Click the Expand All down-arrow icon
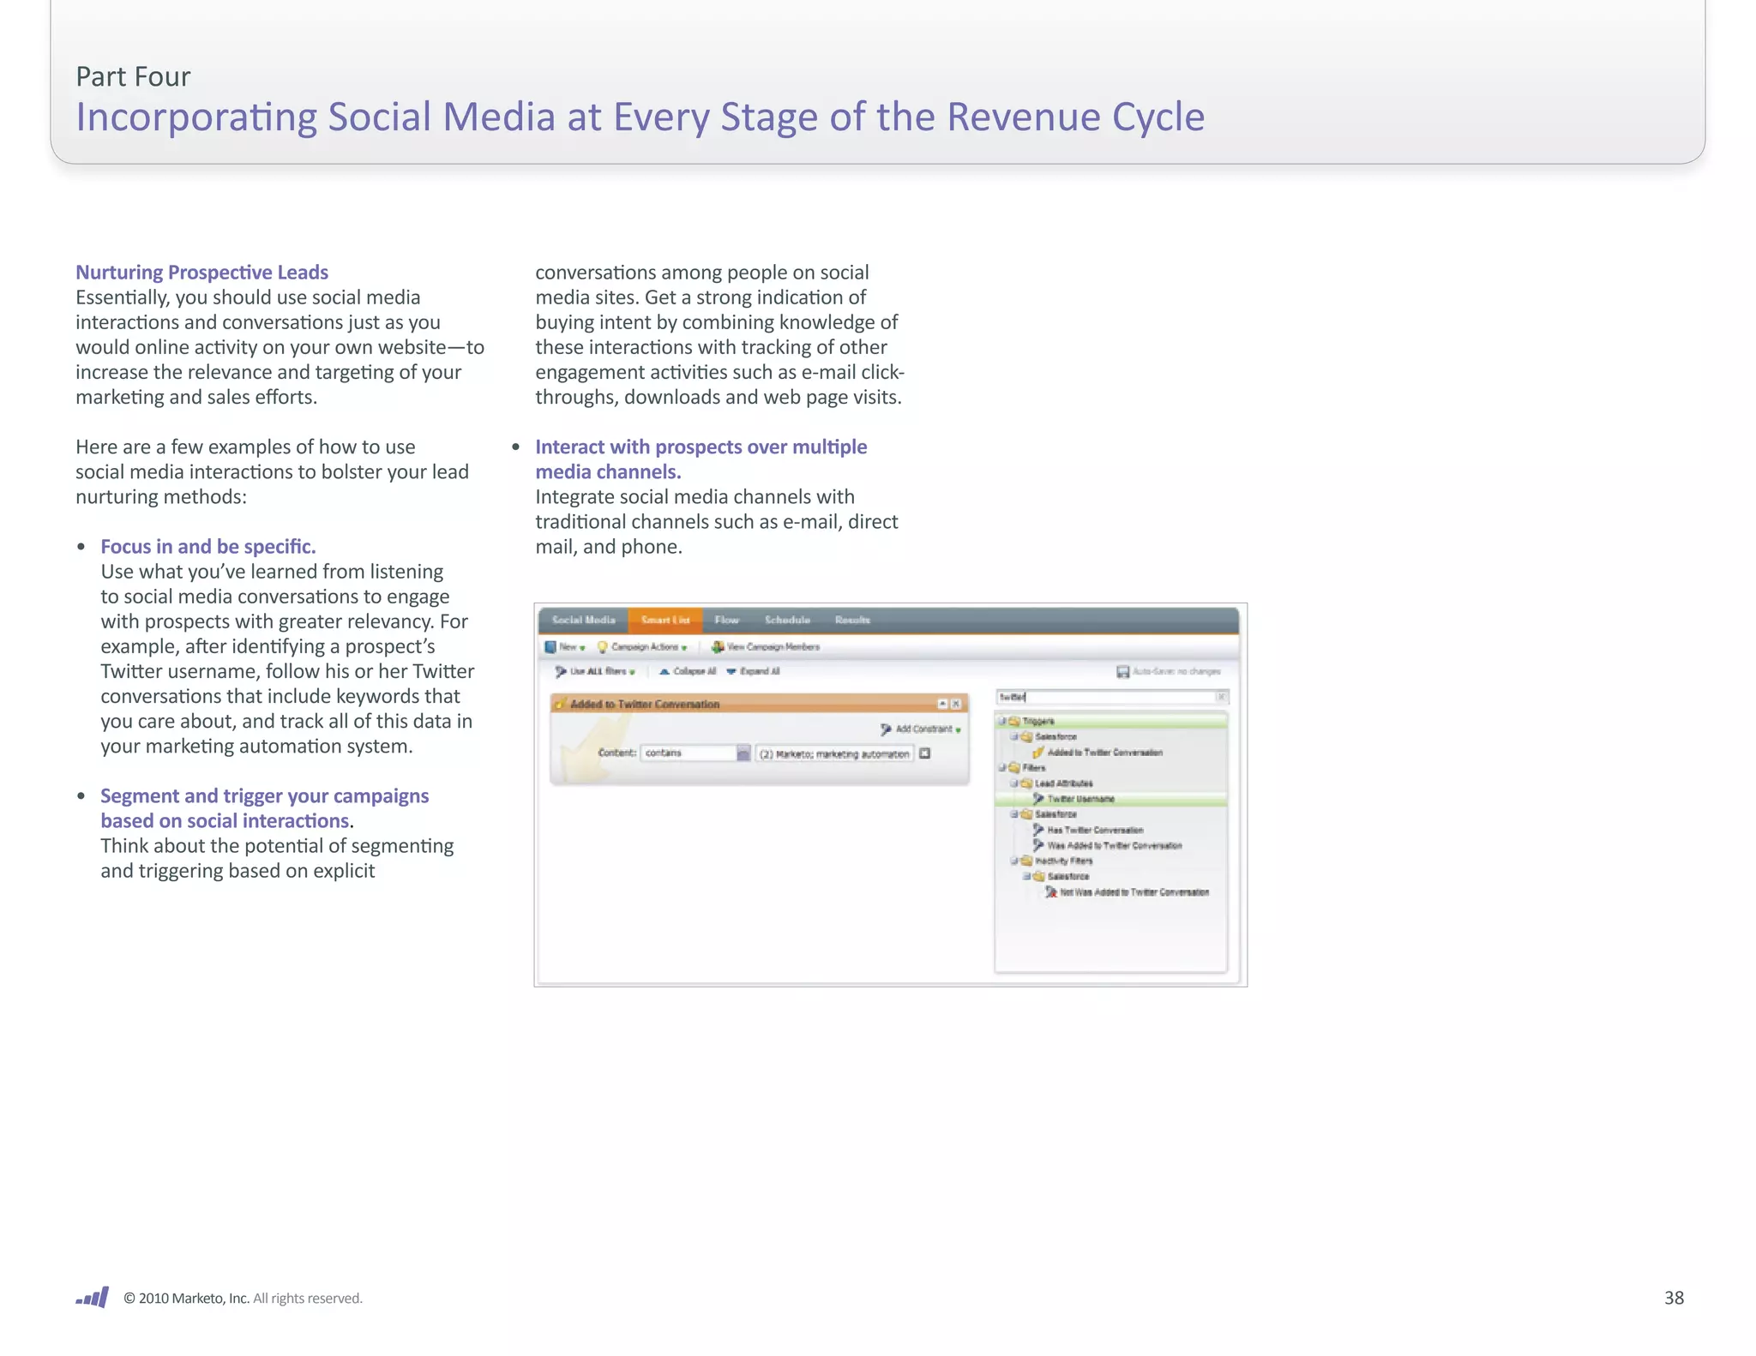The height and width of the screenshot is (1356, 1756). (x=731, y=671)
